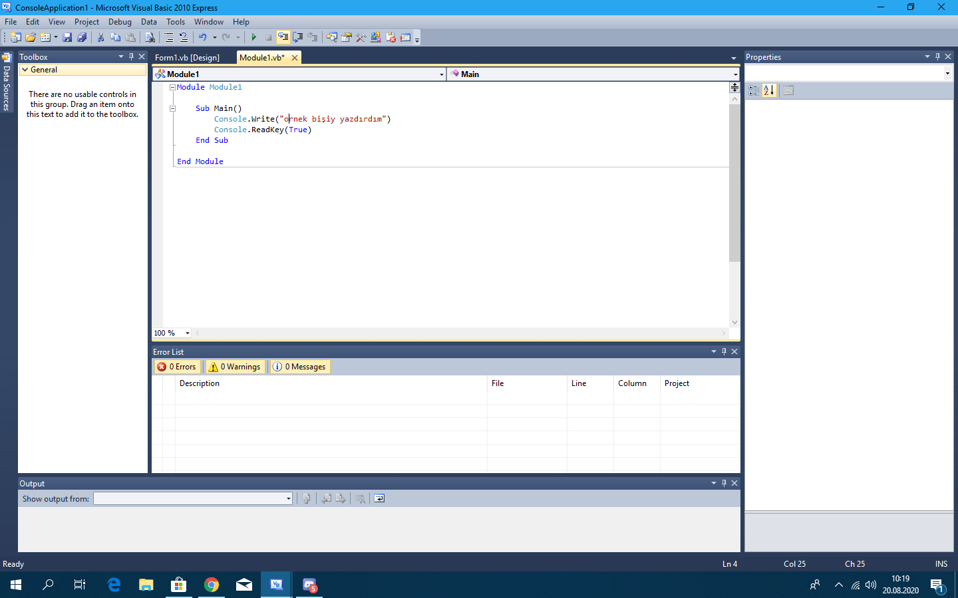Click the Step Over icon

click(x=298, y=37)
